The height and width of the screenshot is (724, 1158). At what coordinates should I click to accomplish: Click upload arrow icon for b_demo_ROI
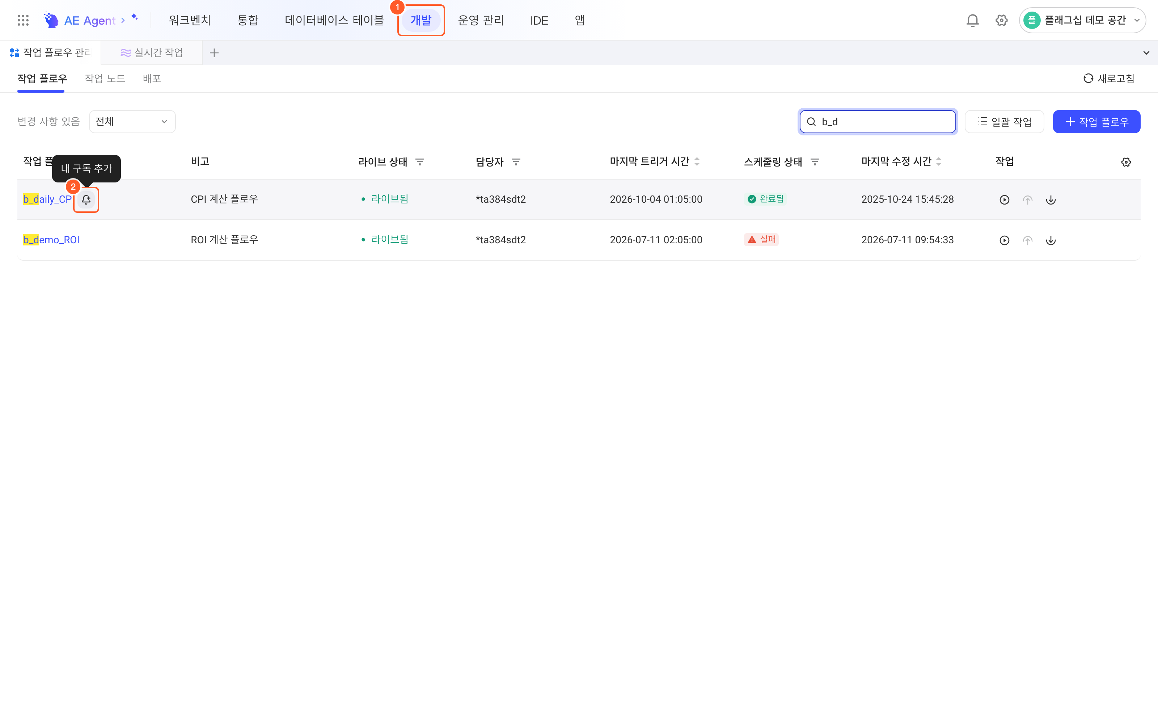(1027, 240)
